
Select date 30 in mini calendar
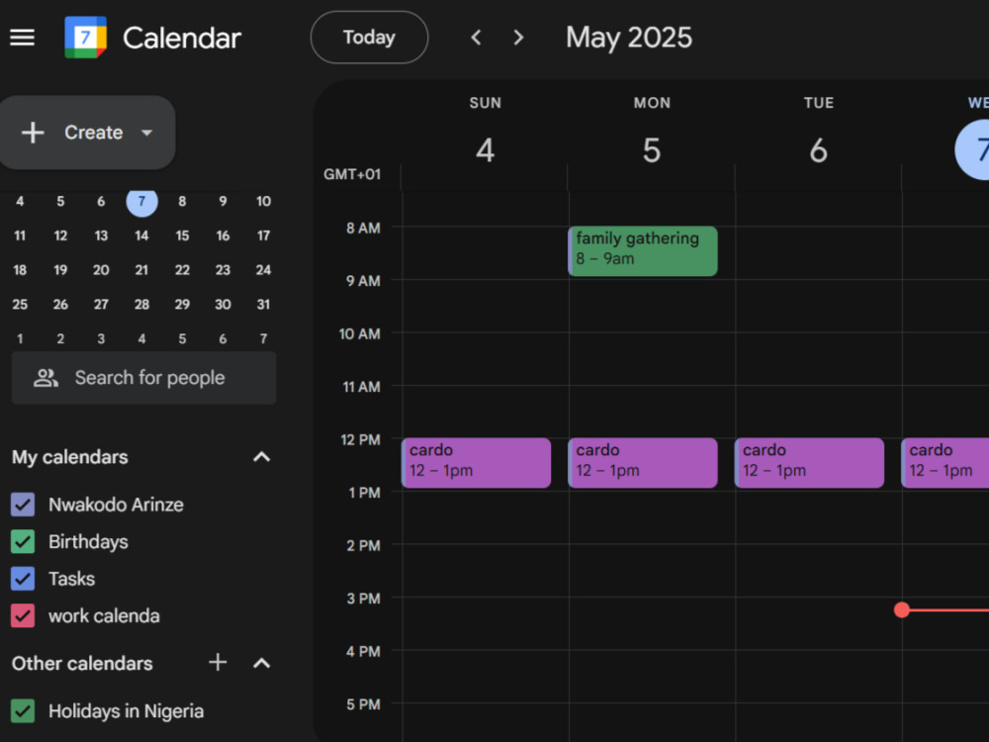(223, 305)
